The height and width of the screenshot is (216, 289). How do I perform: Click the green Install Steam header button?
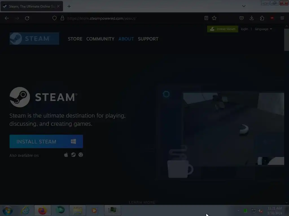click(x=223, y=29)
